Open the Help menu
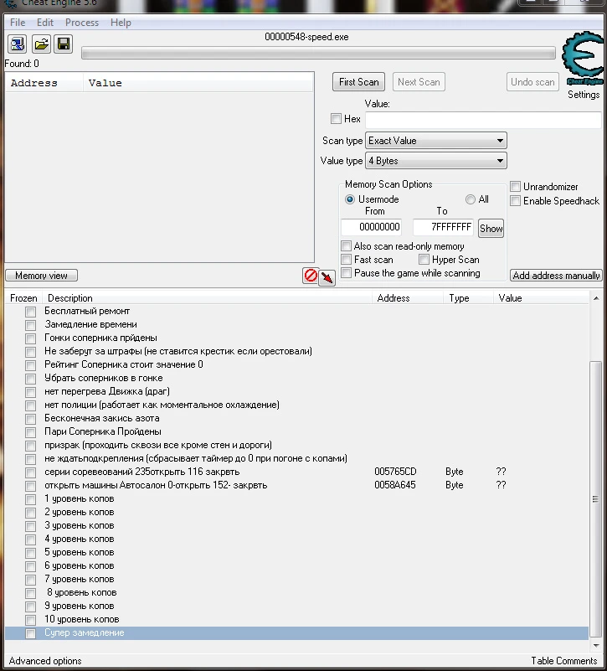Viewport: 607px width, 671px height. click(121, 23)
